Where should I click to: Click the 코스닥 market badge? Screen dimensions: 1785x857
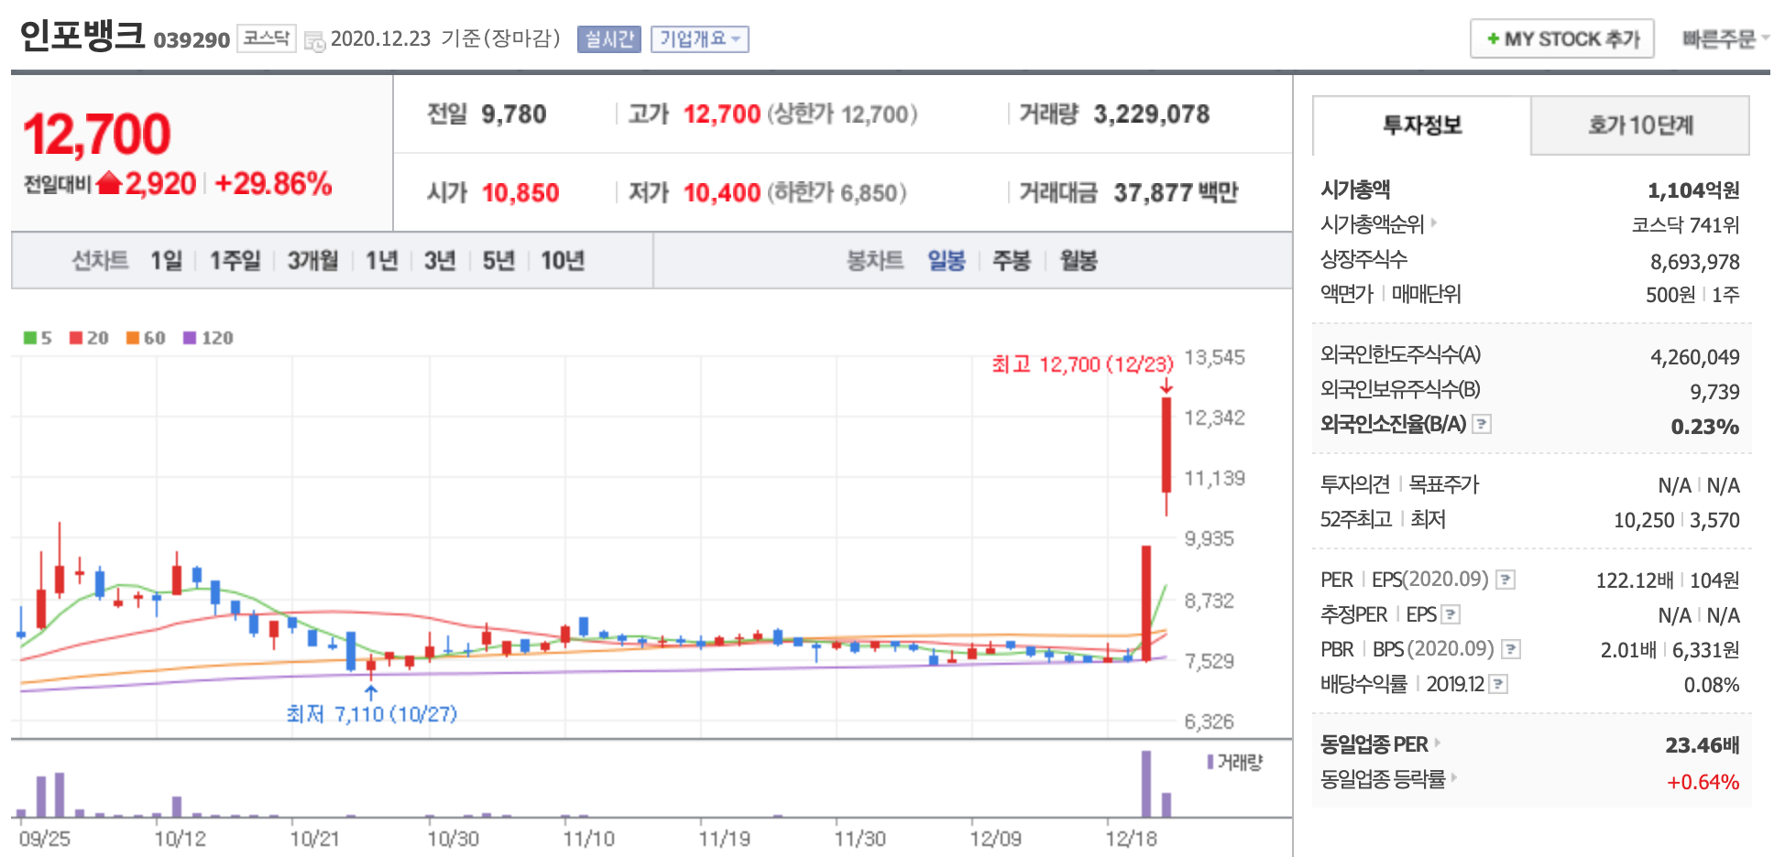coord(267,38)
